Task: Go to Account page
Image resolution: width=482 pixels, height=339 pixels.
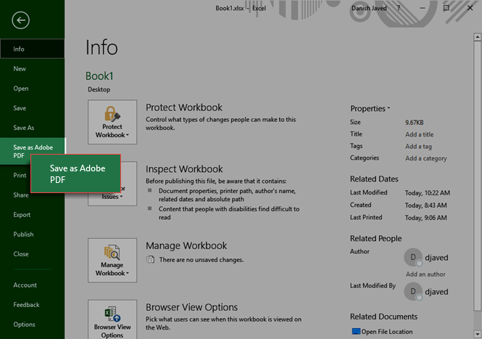Action: [x=25, y=285]
